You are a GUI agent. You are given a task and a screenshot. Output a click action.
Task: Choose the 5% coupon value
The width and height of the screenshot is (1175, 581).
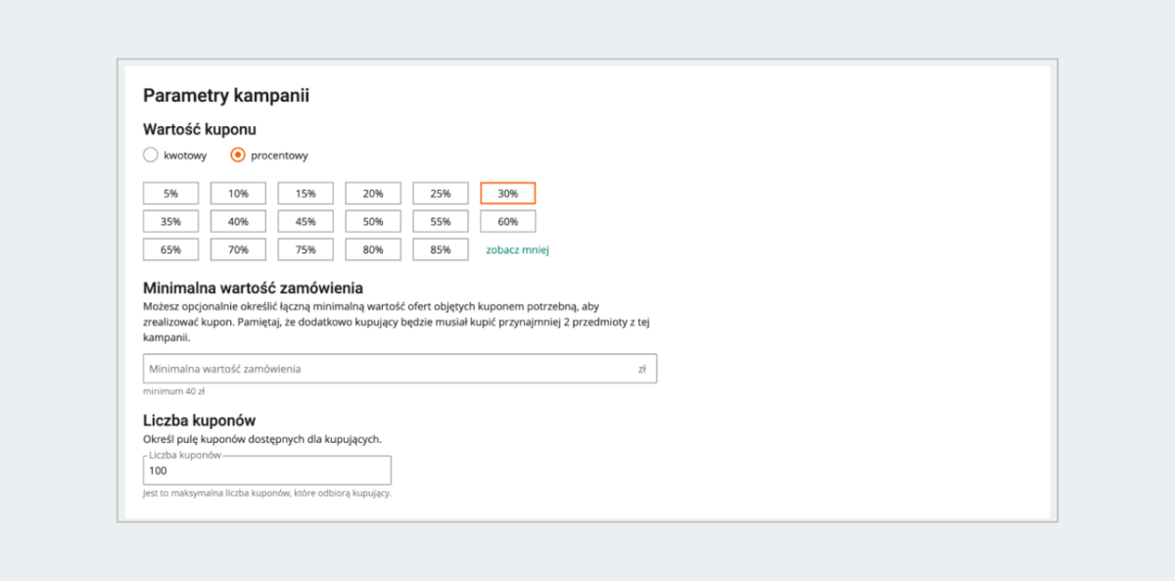click(x=171, y=194)
